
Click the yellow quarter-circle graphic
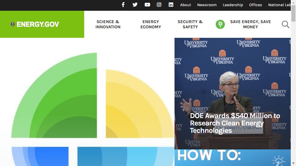click(x=140, y=104)
